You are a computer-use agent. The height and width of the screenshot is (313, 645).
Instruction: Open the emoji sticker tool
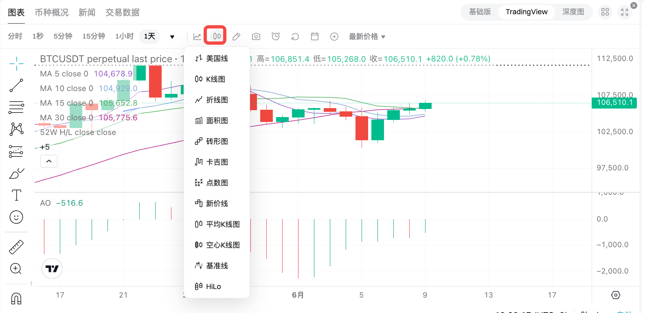[16, 217]
